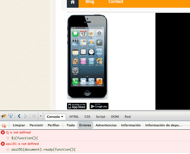The image size is (190, 154).
Task: Select the Información de depuración filter
Action: 164,125
